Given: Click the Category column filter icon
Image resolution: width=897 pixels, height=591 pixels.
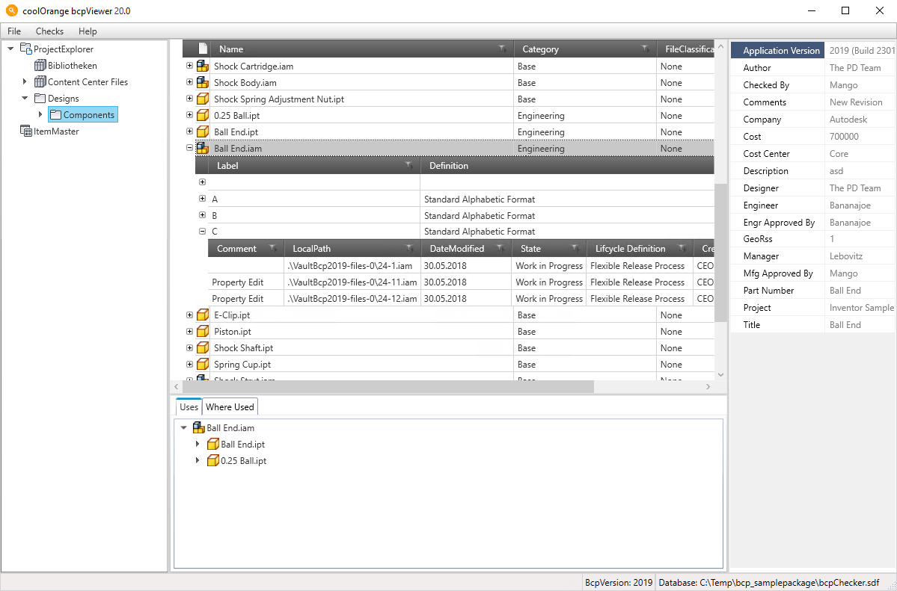Looking at the screenshot, I should (645, 49).
